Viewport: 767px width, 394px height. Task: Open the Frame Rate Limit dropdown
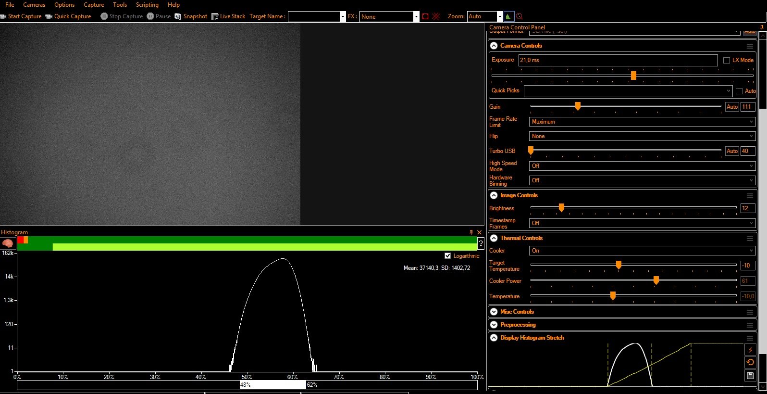(x=642, y=122)
